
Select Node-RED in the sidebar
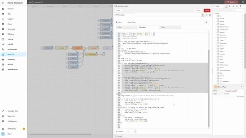pos(13,54)
